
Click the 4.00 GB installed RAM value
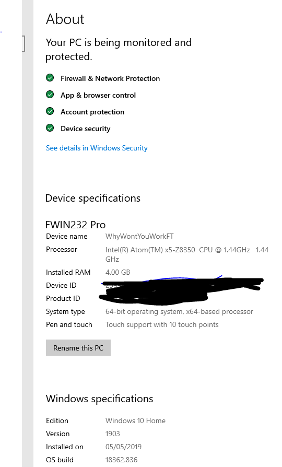(x=118, y=272)
